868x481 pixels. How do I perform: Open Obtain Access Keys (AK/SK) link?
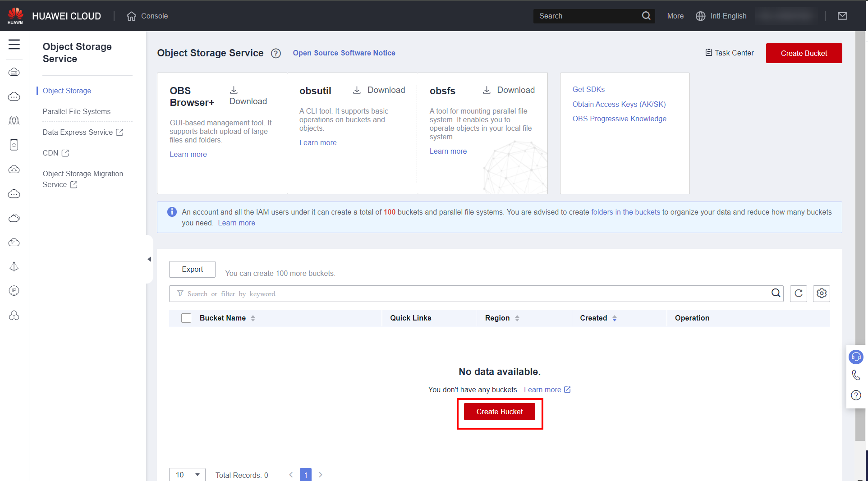tap(619, 104)
